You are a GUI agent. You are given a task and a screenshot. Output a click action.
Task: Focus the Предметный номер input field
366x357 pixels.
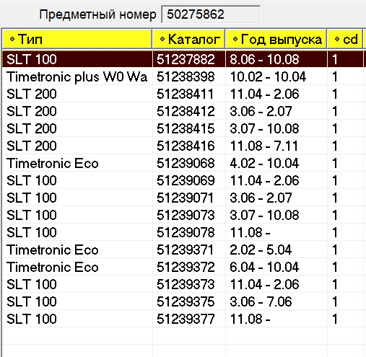(211, 14)
